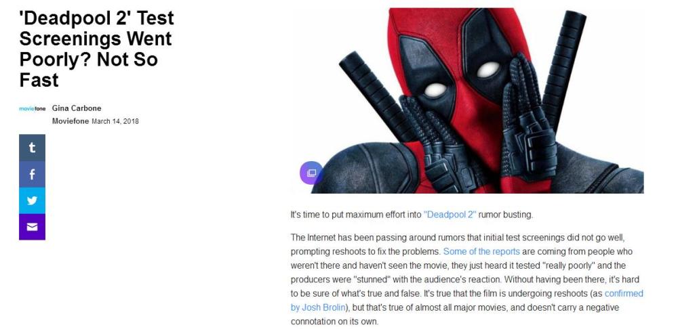This screenshot has width=678, height=329.
Task: Select the Moviefone source name
Action: click(x=71, y=121)
